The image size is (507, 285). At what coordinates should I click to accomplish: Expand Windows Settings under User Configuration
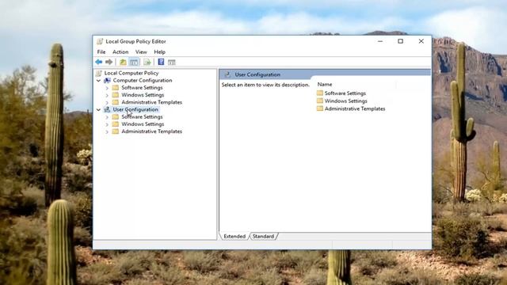coord(107,124)
